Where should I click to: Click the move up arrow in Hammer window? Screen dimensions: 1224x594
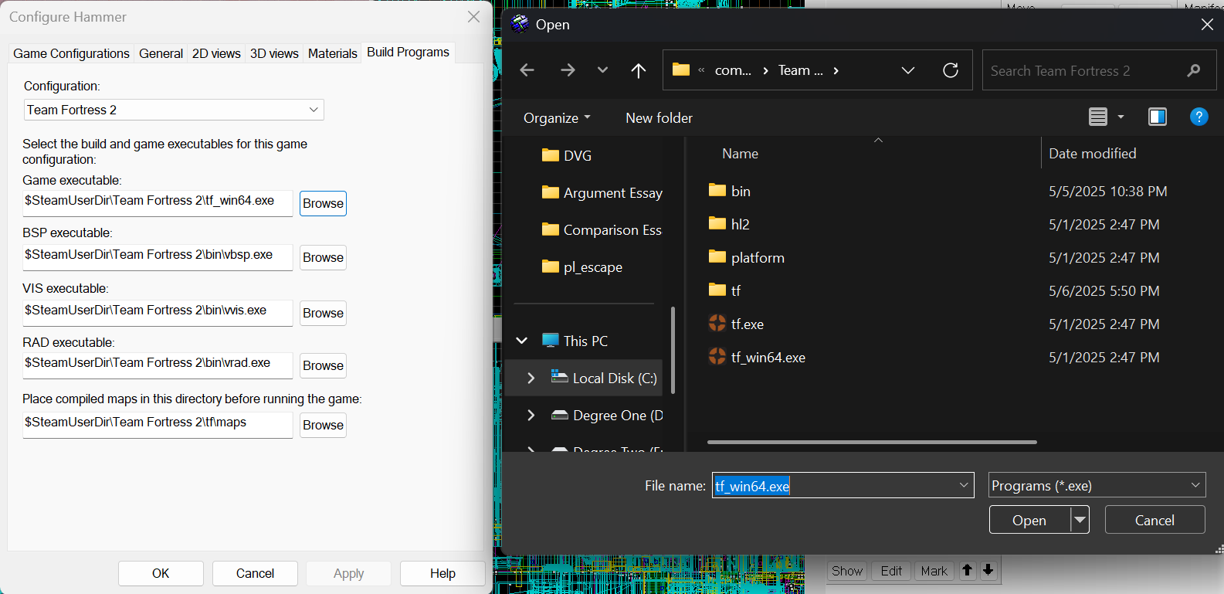[x=967, y=571]
